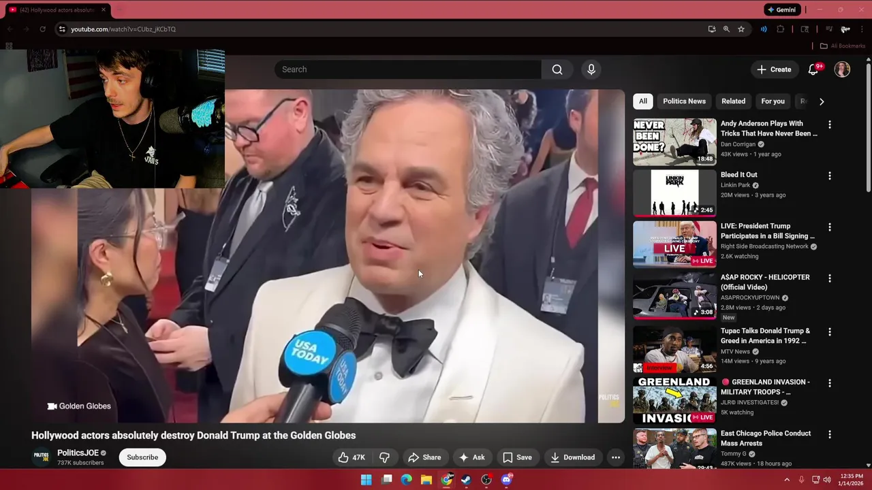The width and height of the screenshot is (872, 490).
Task: Open LIVE President Trump Bill Signing thumbnail
Action: [674, 244]
